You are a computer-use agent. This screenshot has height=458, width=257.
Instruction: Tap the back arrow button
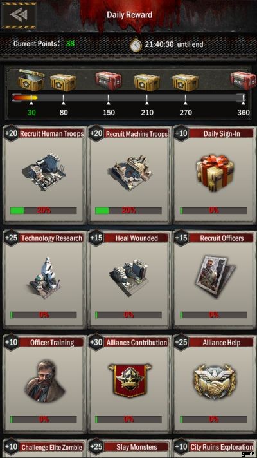[19, 15]
